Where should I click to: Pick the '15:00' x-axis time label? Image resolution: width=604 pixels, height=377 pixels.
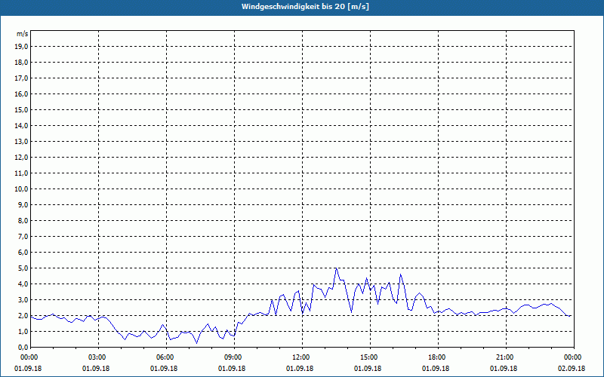(x=370, y=357)
